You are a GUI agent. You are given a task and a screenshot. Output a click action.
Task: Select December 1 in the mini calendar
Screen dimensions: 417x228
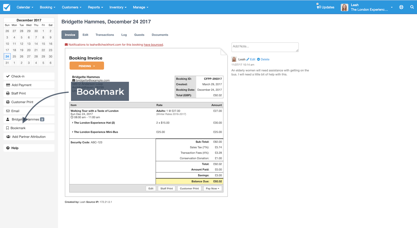(43, 31)
